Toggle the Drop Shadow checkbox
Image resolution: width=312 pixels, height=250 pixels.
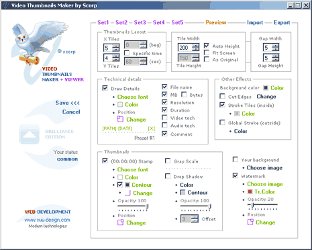168,176
